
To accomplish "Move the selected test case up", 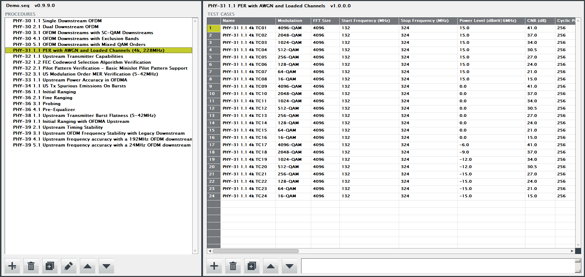I will 271,266.
